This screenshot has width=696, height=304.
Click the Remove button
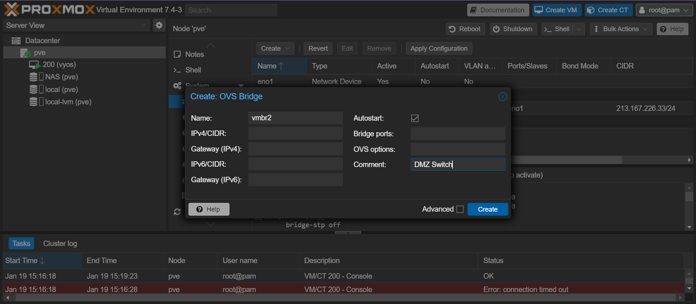coord(379,49)
